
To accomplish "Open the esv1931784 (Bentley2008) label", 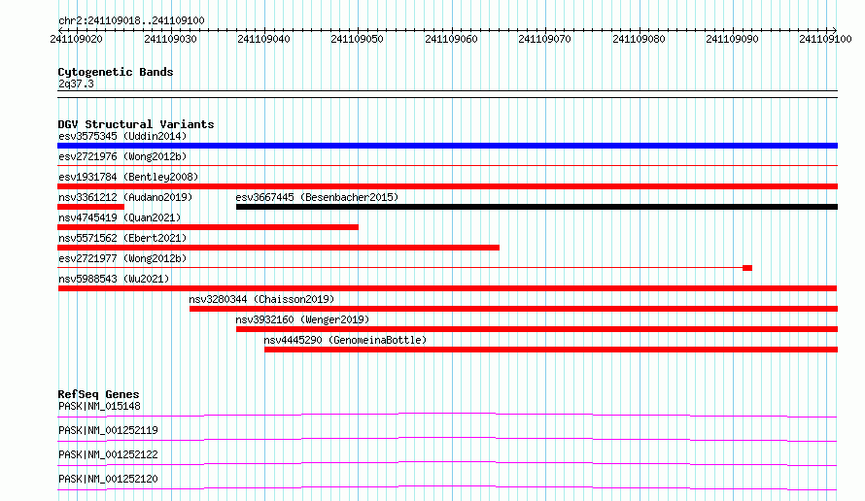I will [128, 177].
